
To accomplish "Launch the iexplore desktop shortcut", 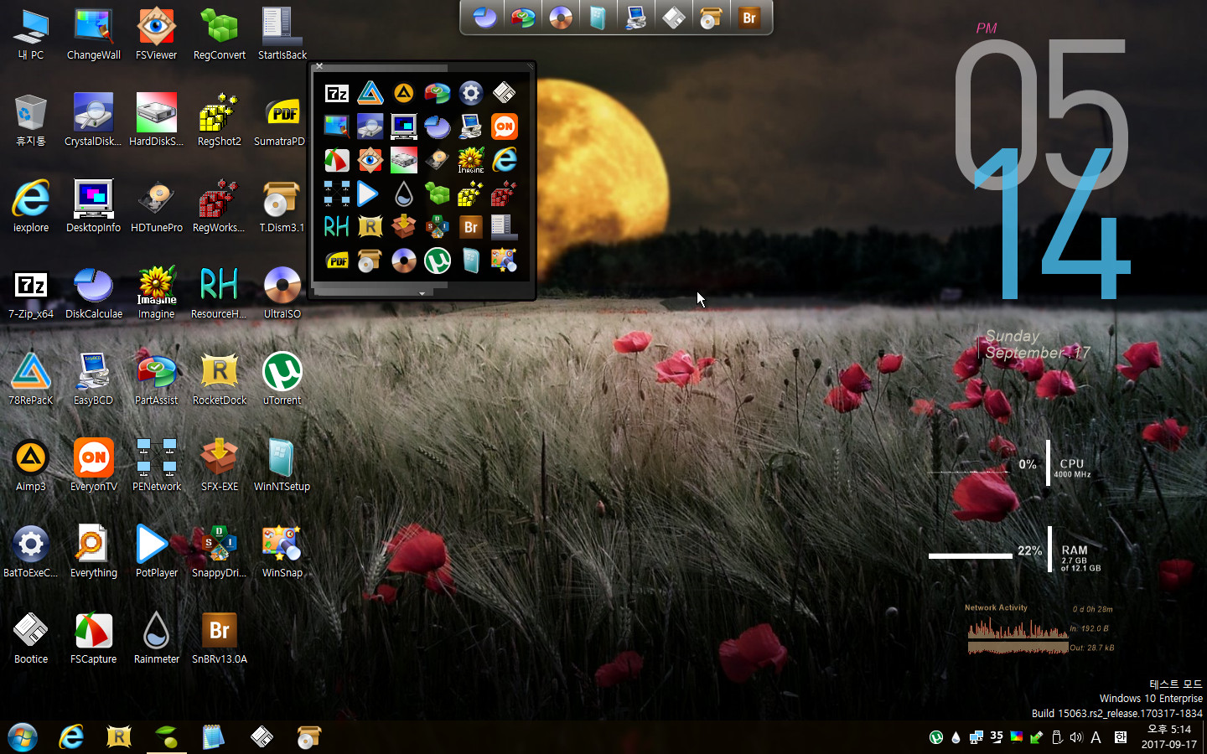I will [31, 207].
